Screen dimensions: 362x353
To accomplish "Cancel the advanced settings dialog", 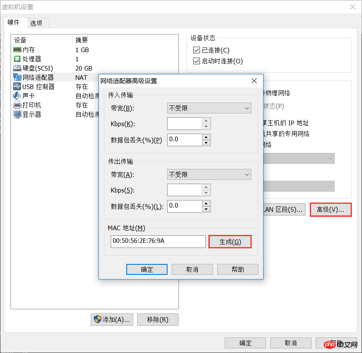I will pyautogui.click(x=192, y=269).
